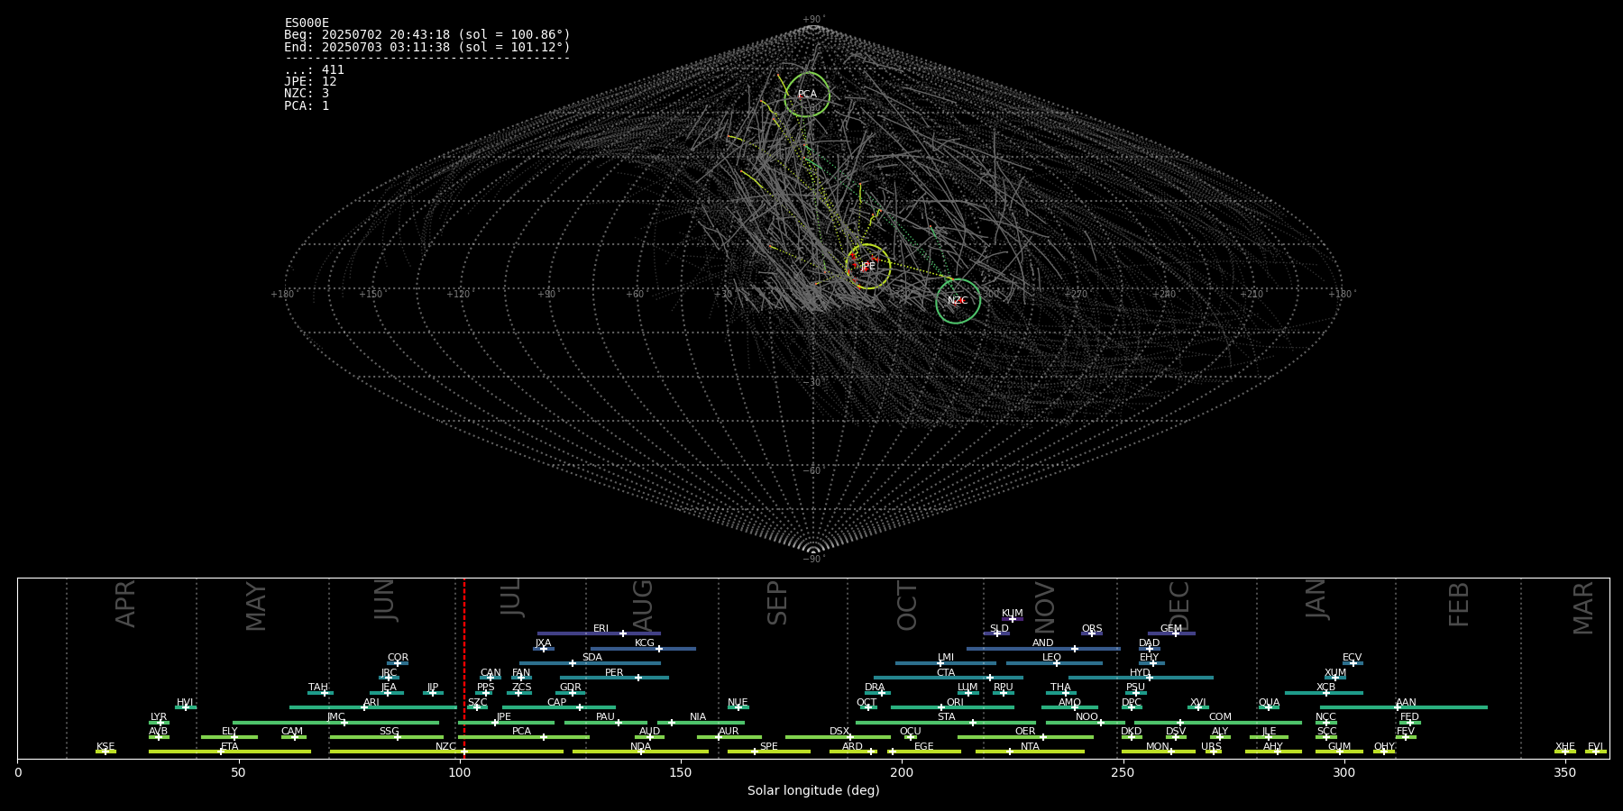Click the KCG shower label in timeline
The image size is (1623, 811).
(645, 643)
